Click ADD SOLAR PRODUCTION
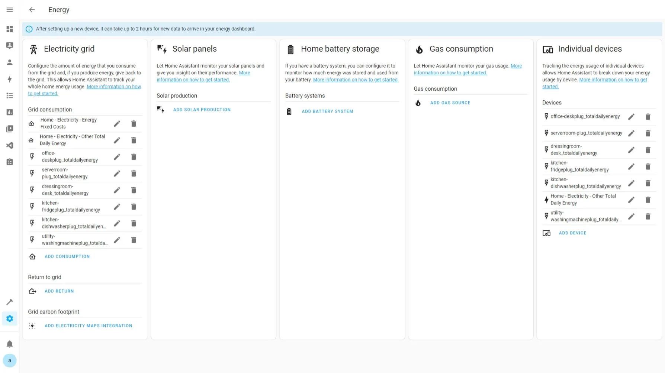Screen dimensions: 665x373 (202, 110)
